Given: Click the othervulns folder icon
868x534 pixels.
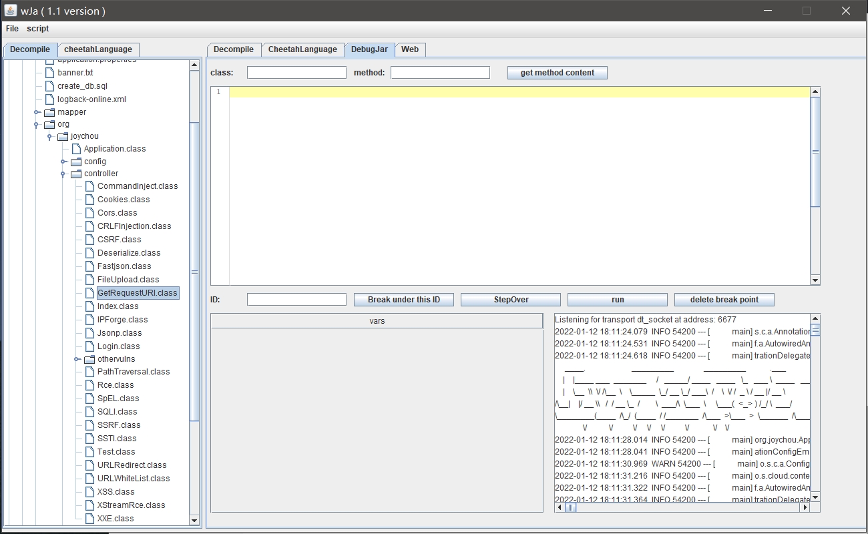Looking at the screenshot, I should 89,359.
